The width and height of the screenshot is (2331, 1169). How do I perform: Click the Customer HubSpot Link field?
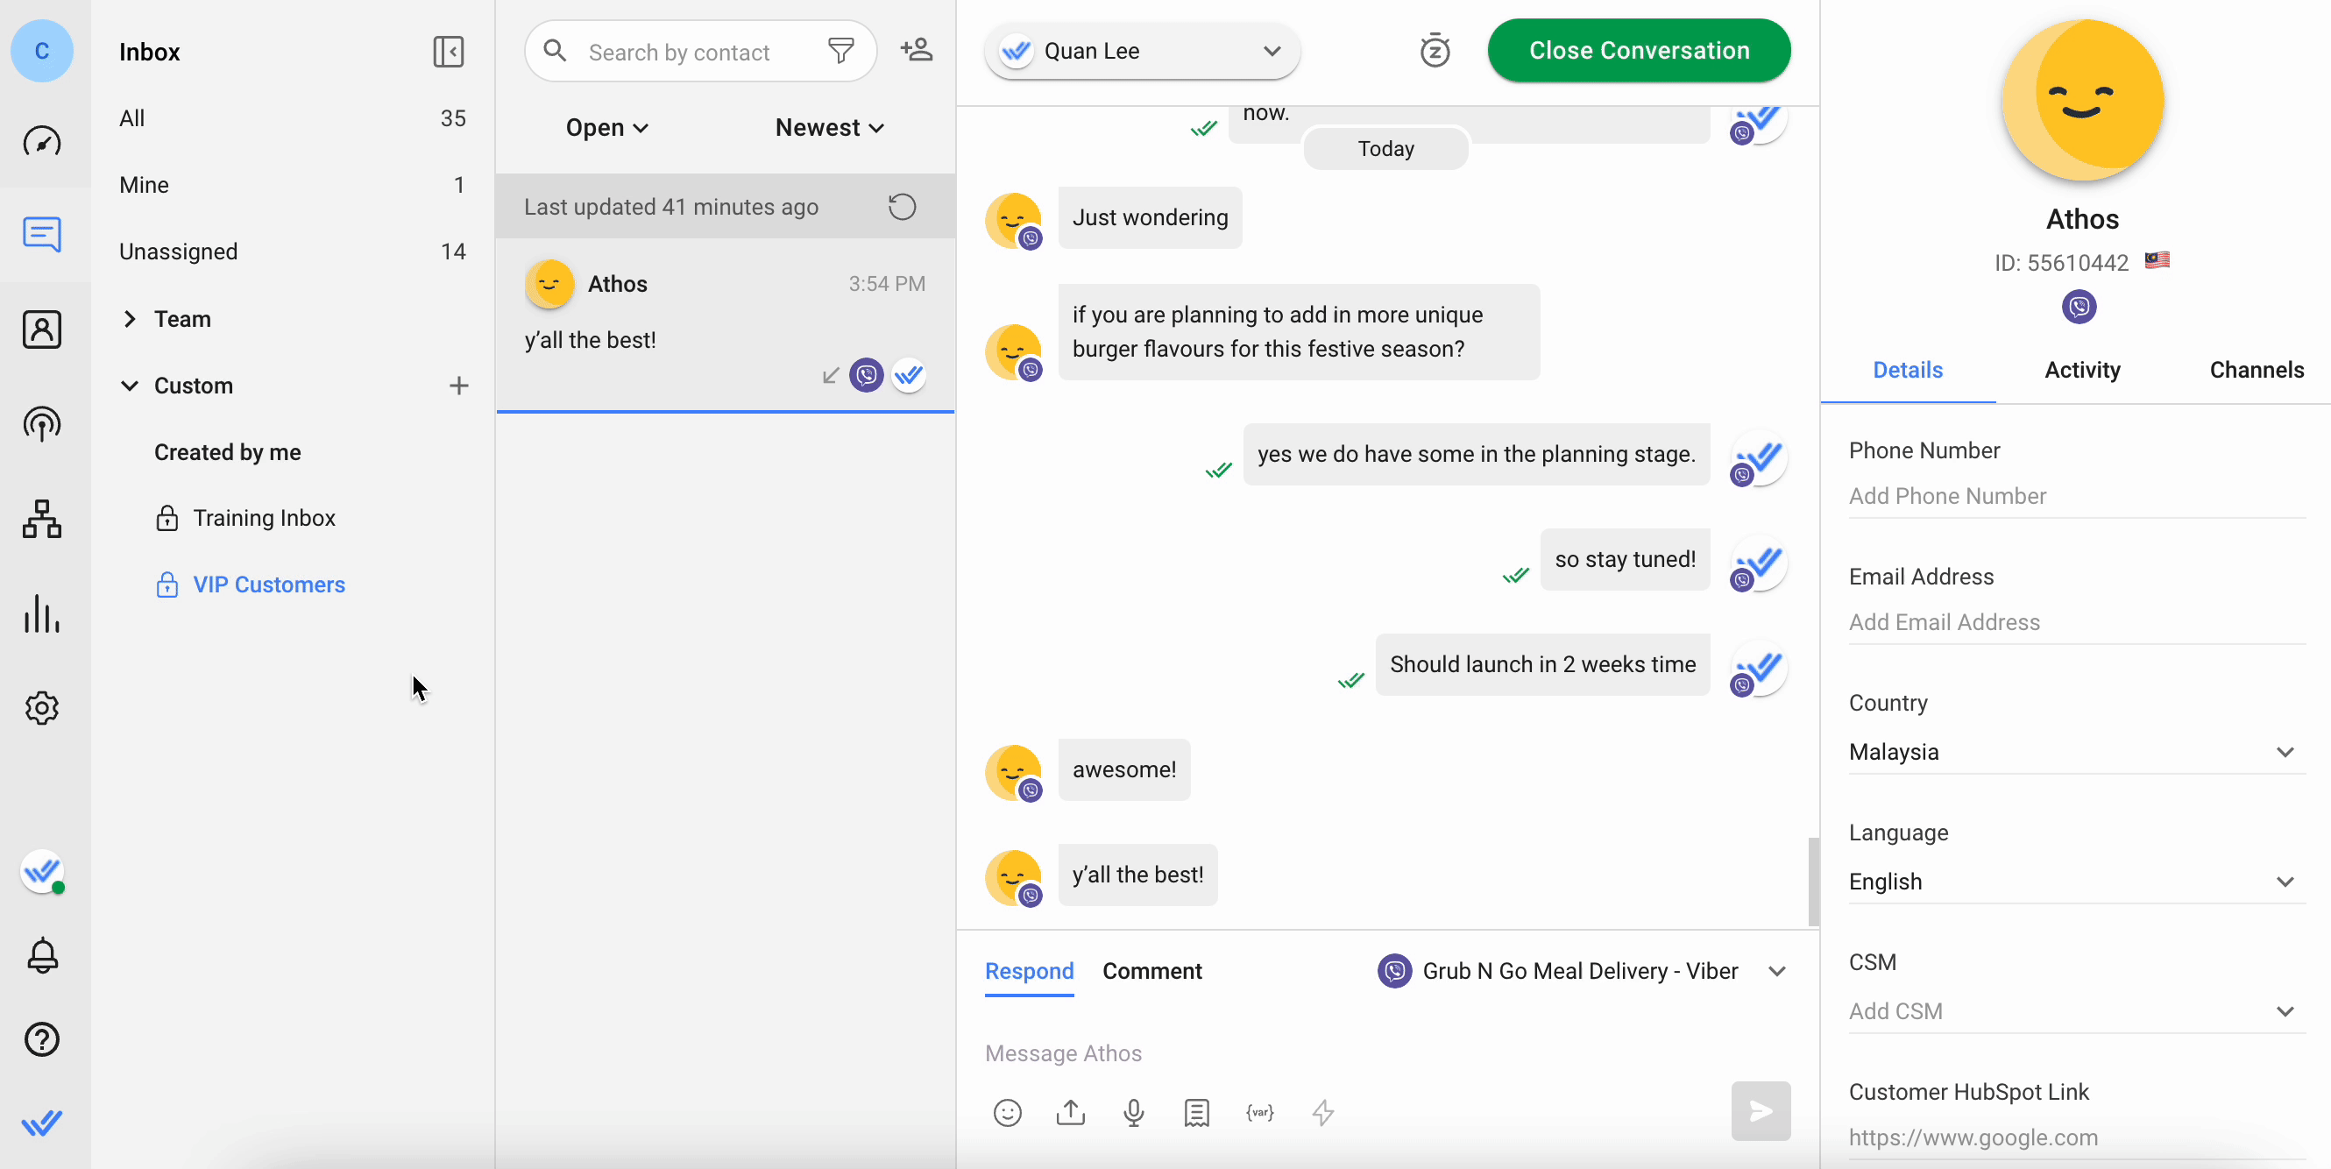pyautogui.click(x=2077, y=1137)
